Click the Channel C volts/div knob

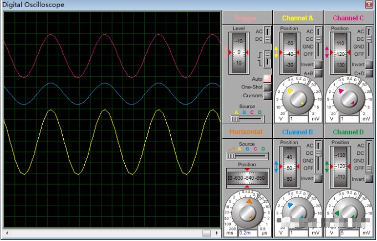pyautogui.click(x=349, y=98)
